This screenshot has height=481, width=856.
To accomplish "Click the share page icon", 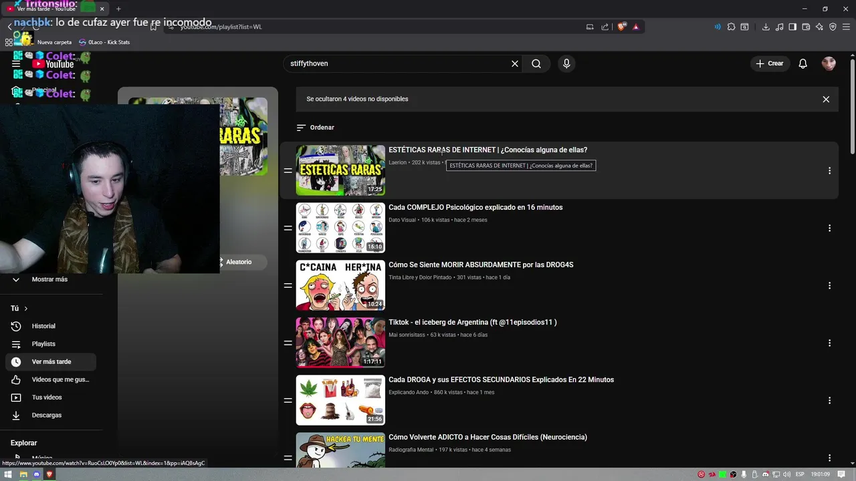I will [605, 27].
